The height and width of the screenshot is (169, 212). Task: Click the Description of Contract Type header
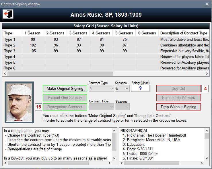(x=184, y=33)
